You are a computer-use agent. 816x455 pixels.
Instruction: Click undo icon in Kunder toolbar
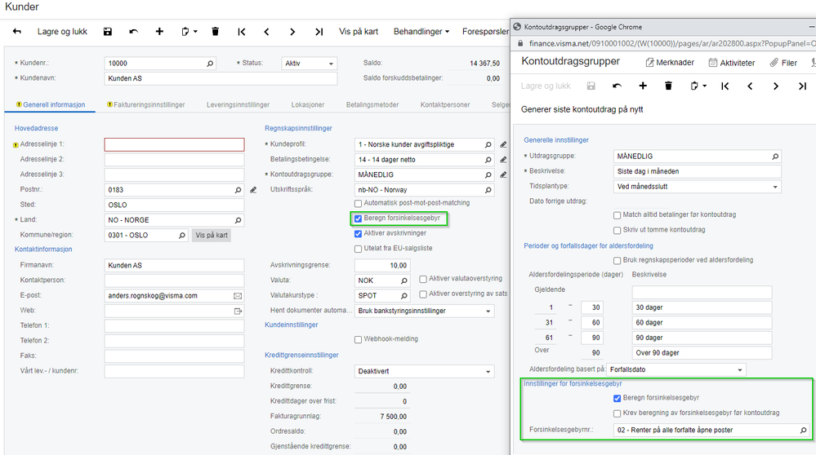[134, 32]
